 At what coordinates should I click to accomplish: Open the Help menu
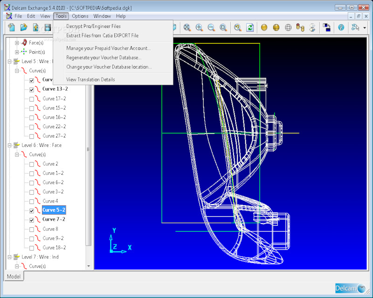121,16
